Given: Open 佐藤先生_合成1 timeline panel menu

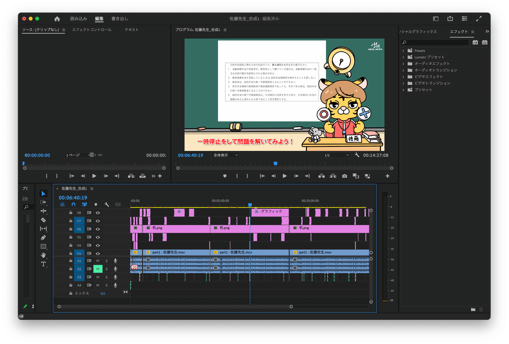Looking at the screenshot, I should (x=92, y=189).
